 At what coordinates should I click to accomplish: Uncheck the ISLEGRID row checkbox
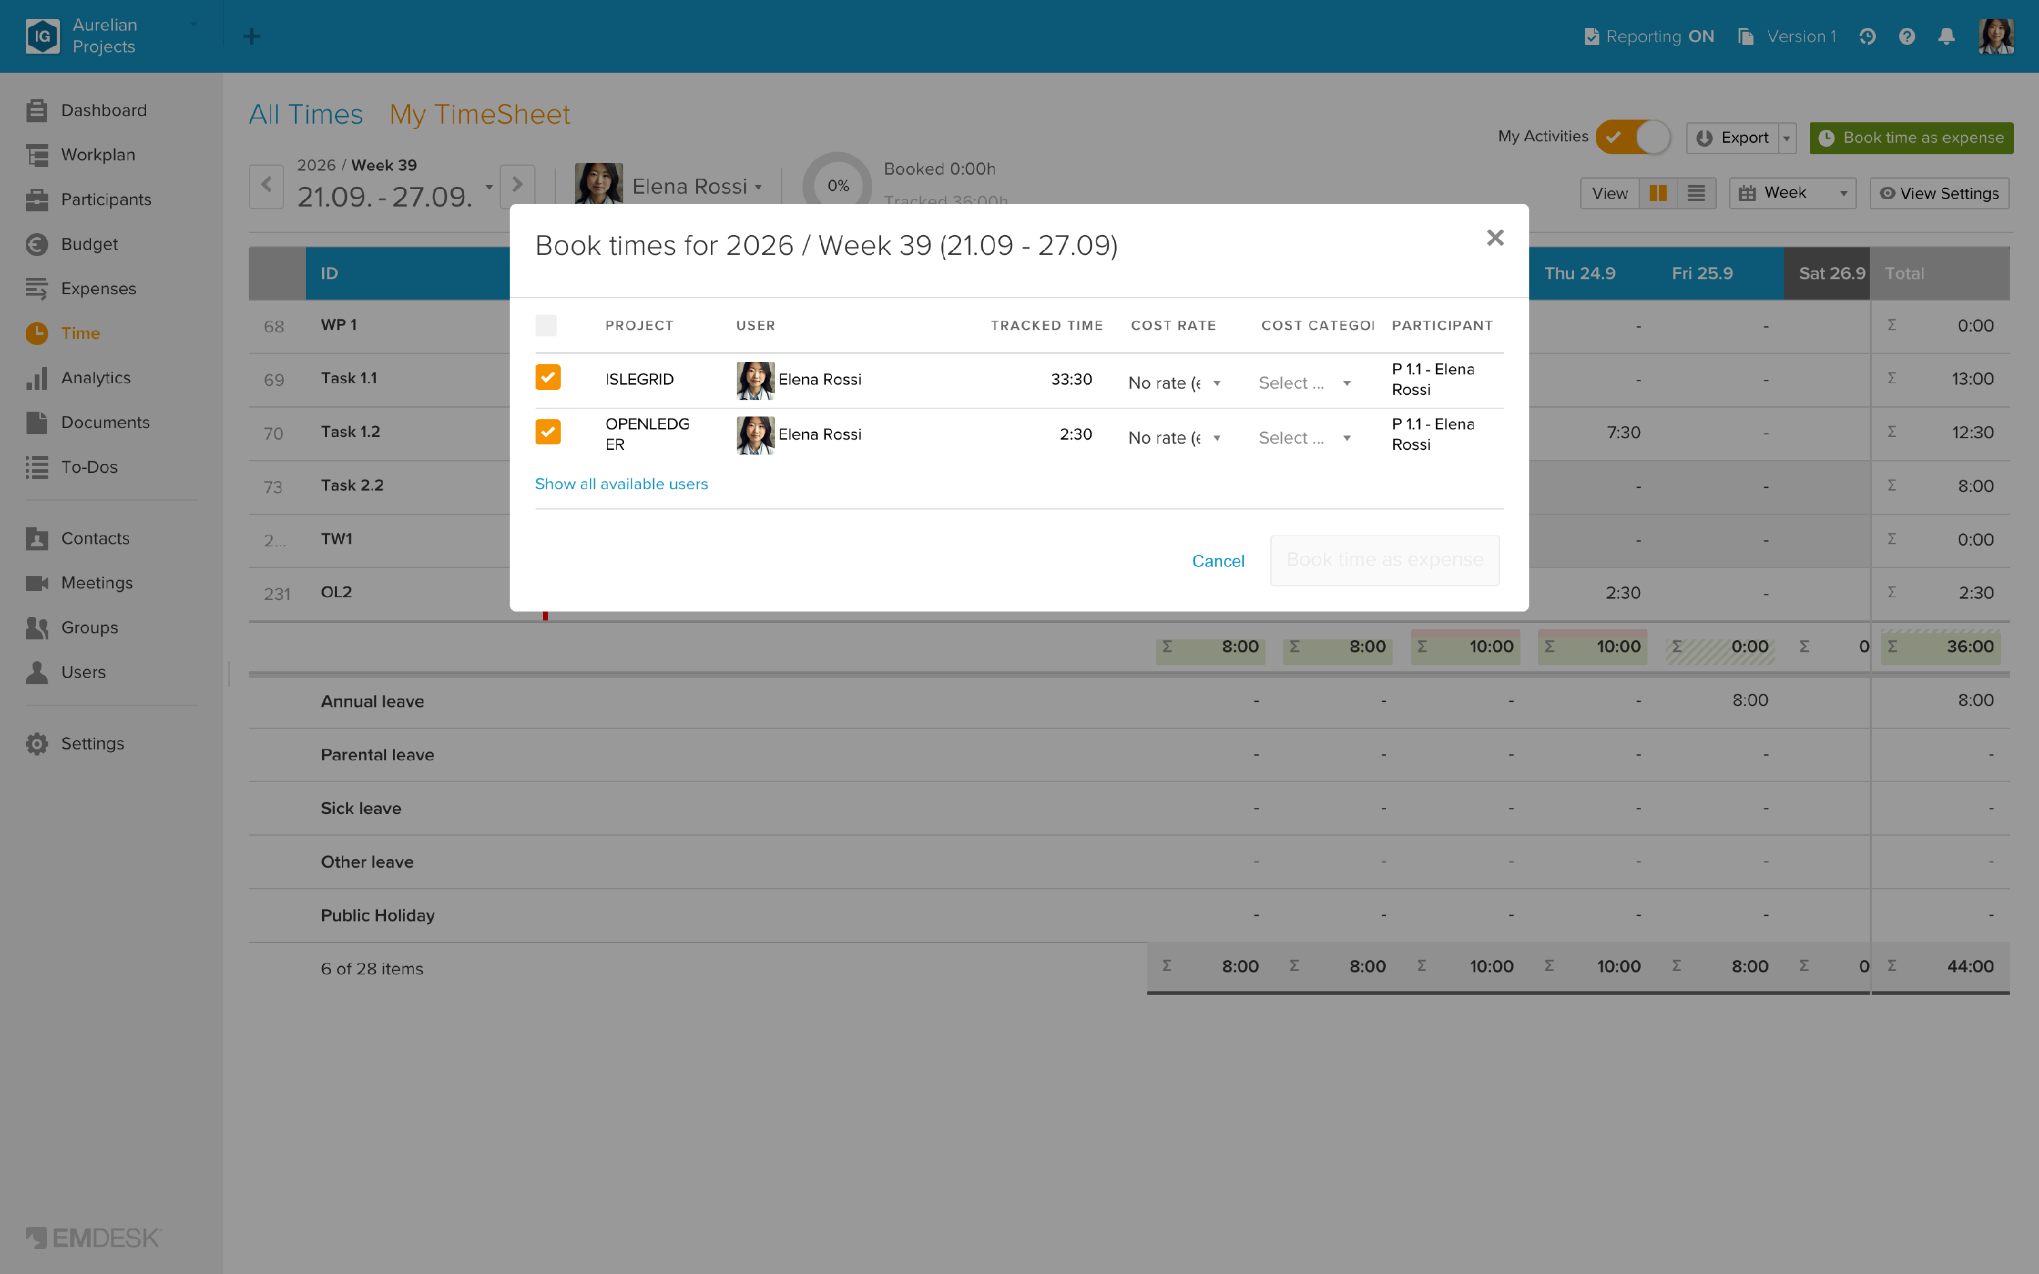pos(548,378)
